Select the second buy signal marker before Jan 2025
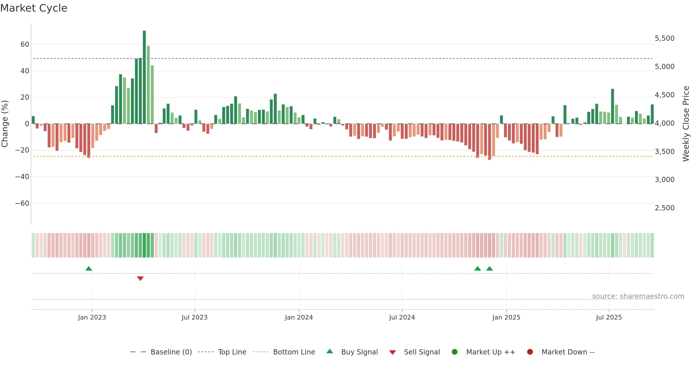 [x=490, y=269]
